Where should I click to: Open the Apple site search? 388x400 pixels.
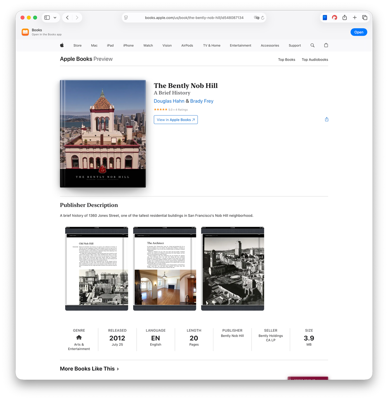(312, 45)
